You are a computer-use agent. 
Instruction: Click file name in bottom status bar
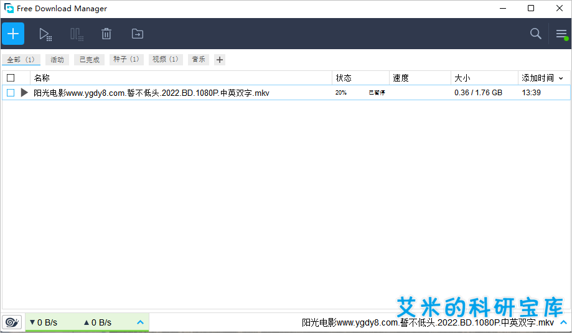click(x=428, y=322)
